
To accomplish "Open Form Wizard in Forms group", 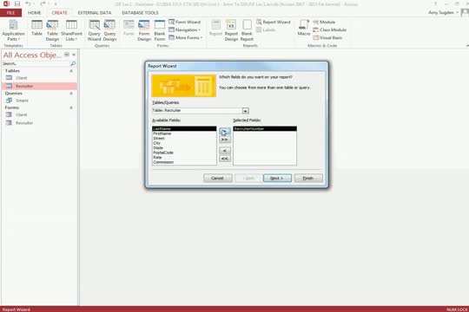I will 184,22.
